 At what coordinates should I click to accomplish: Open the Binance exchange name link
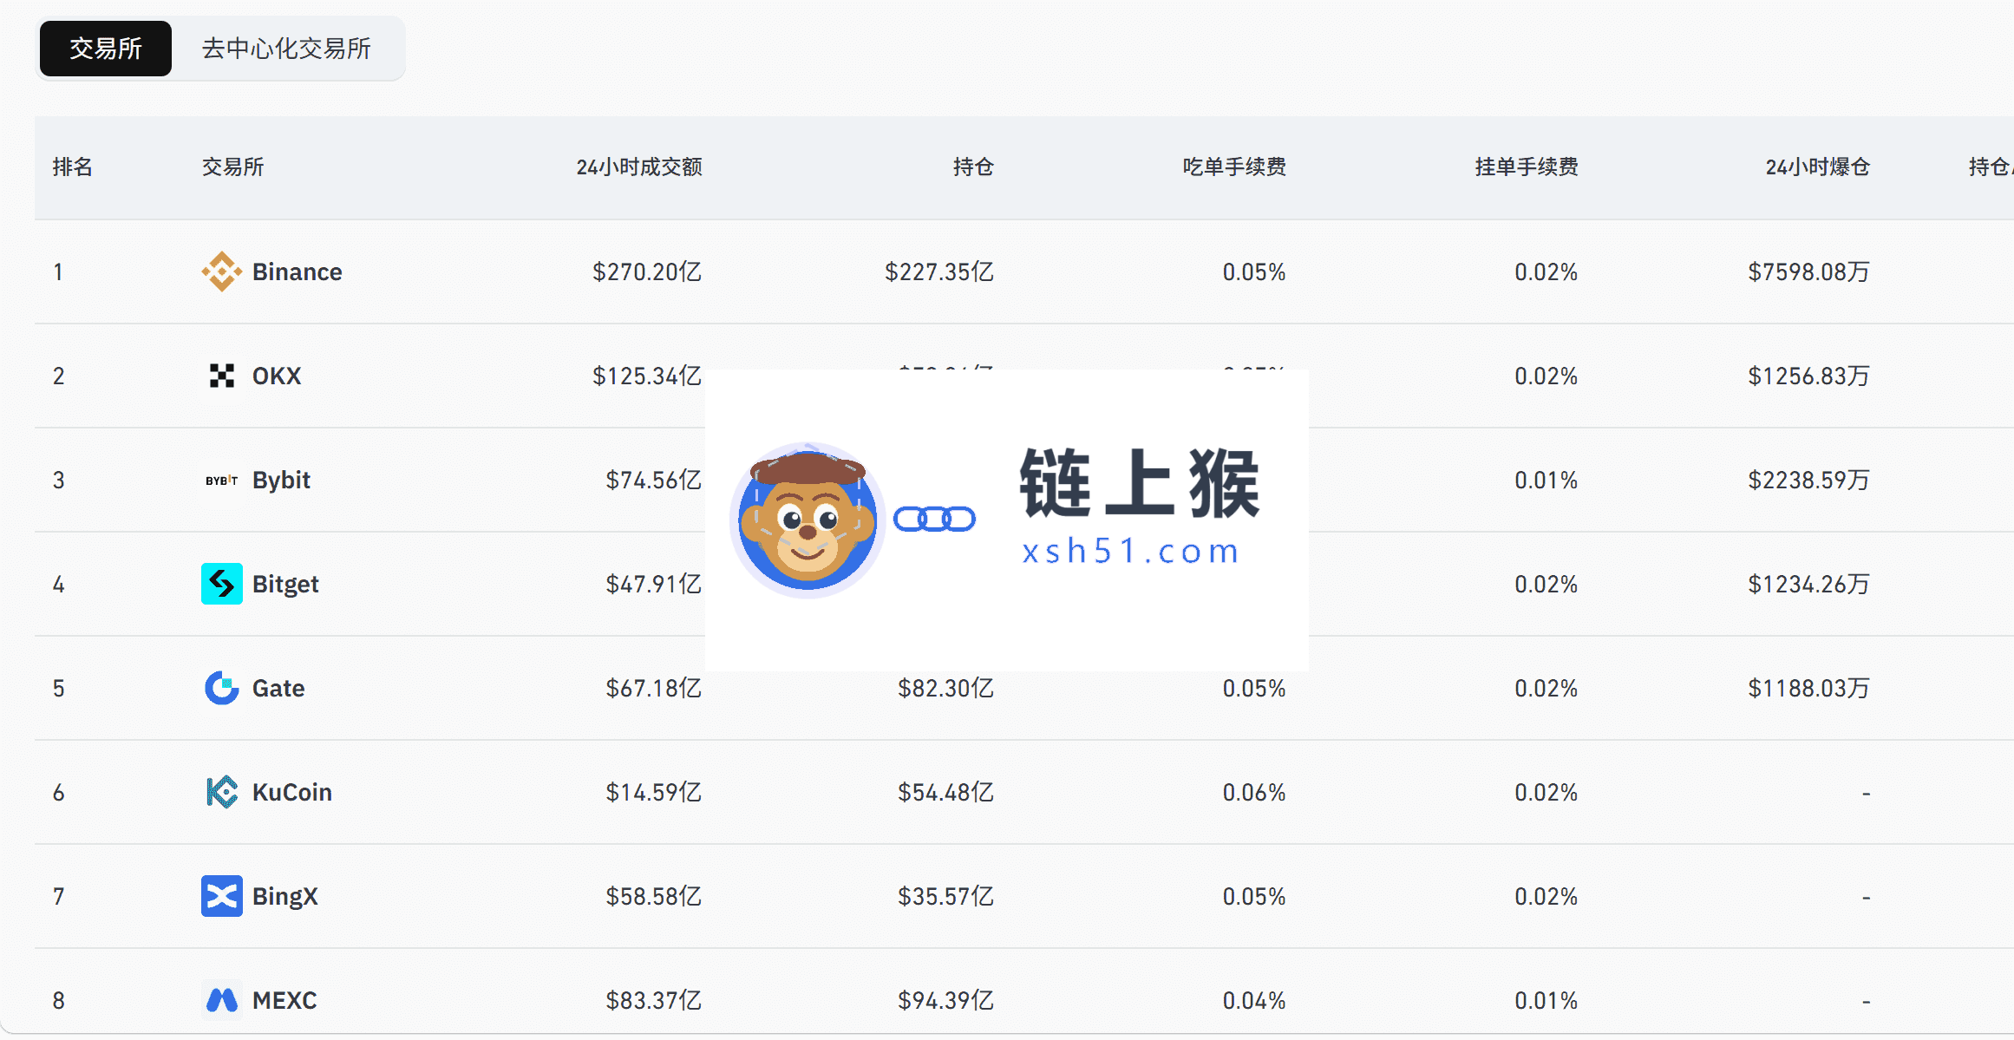pyautogui.click(x=297, y=271)
